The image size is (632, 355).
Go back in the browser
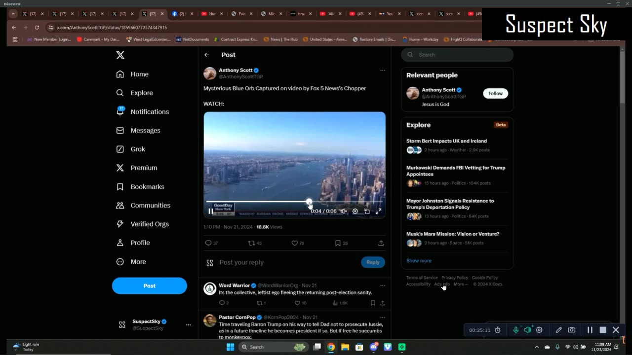14,28
